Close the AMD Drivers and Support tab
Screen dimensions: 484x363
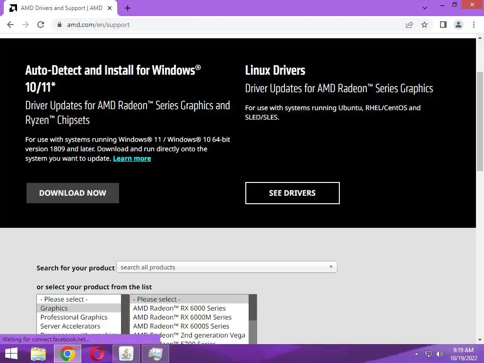pos(110,9)
